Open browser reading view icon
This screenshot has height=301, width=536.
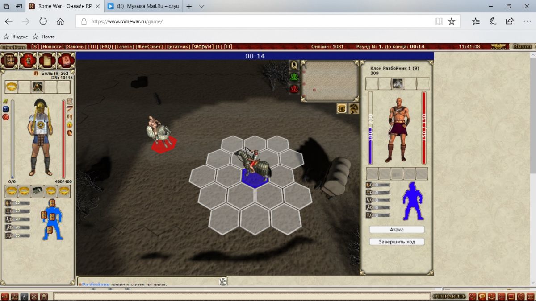click(x=439, y=21)
